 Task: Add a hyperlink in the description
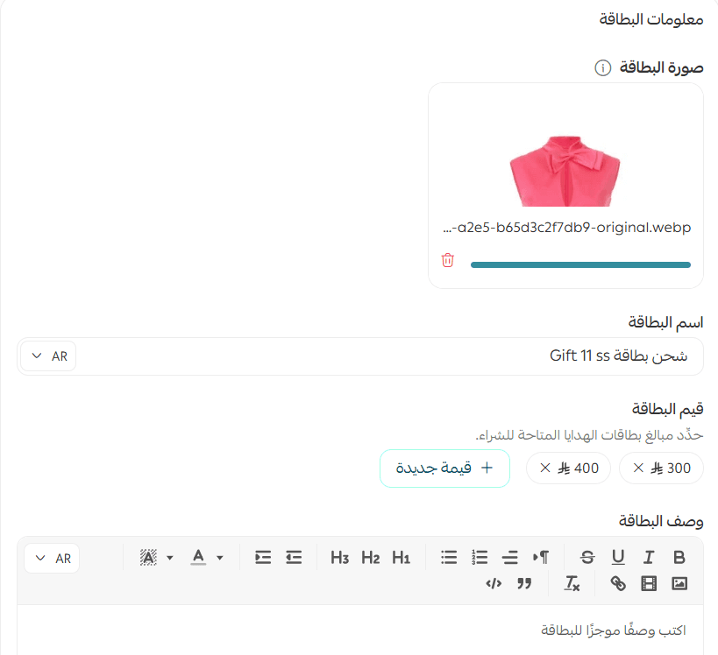click(x=618, y=583)
